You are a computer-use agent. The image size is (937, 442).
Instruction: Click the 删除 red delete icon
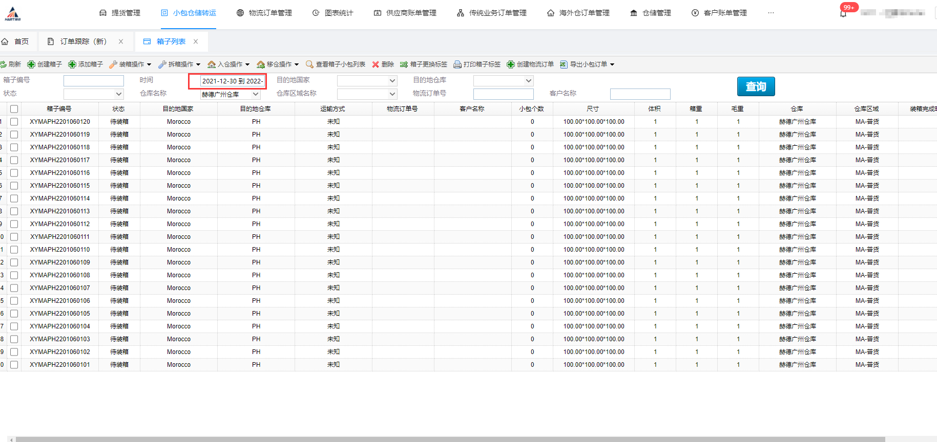pyautogui.click(x=376, y=64)
